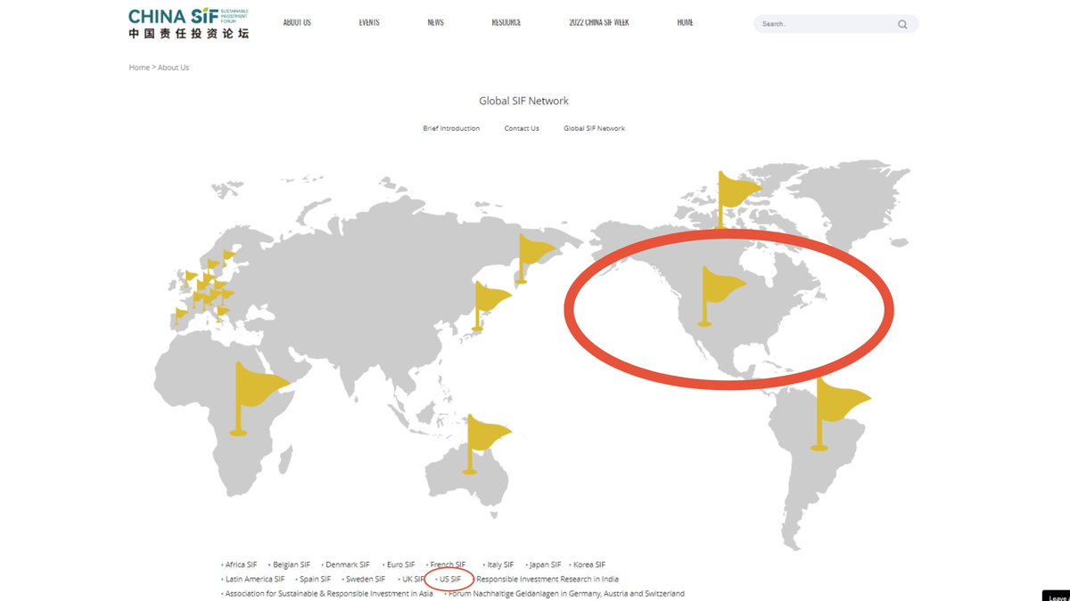Click the Global SIF Network page heading
This screenshot has width=1070, height=601.
523,102
